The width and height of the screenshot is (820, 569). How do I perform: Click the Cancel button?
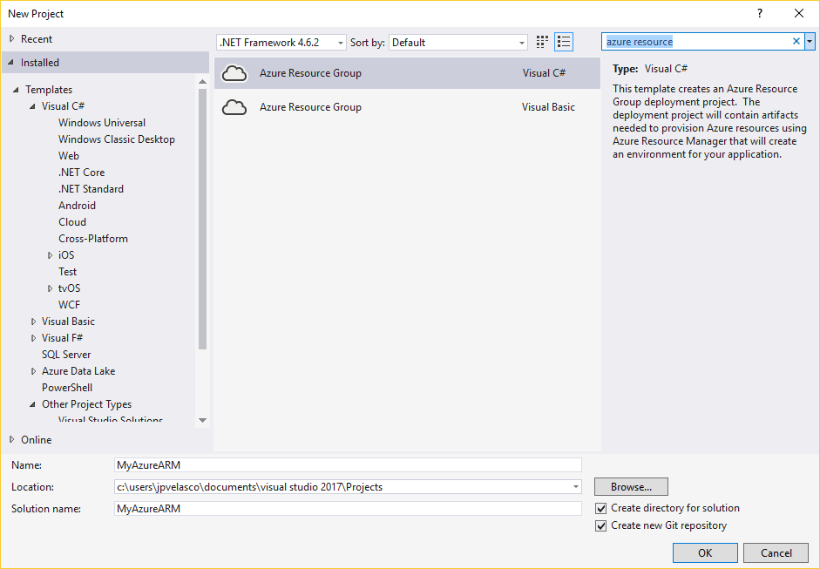(x=776, y=552)
